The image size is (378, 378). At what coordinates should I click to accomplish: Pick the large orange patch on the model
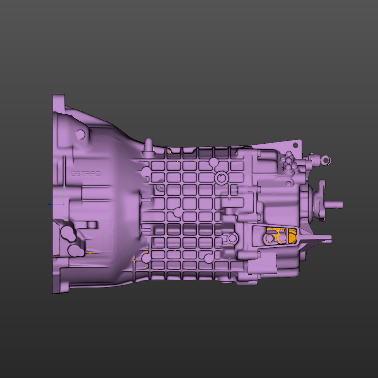[292, 236]
